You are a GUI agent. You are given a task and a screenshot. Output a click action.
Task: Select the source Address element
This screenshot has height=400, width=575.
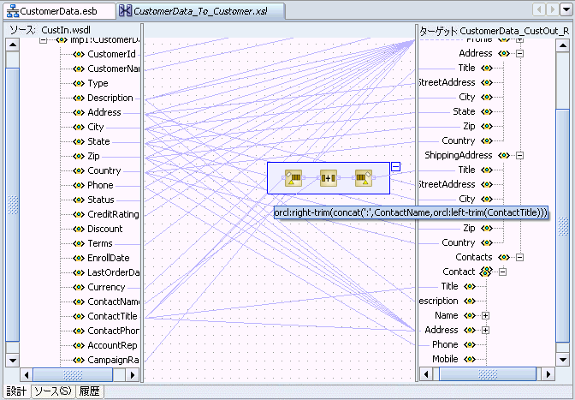[x=104, y=112]
